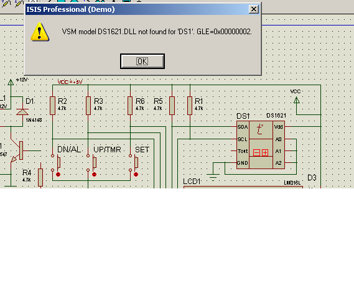This screenshot has width=354, height=291.
Task: Click the R6 reference label
Action: click(140, 101)
